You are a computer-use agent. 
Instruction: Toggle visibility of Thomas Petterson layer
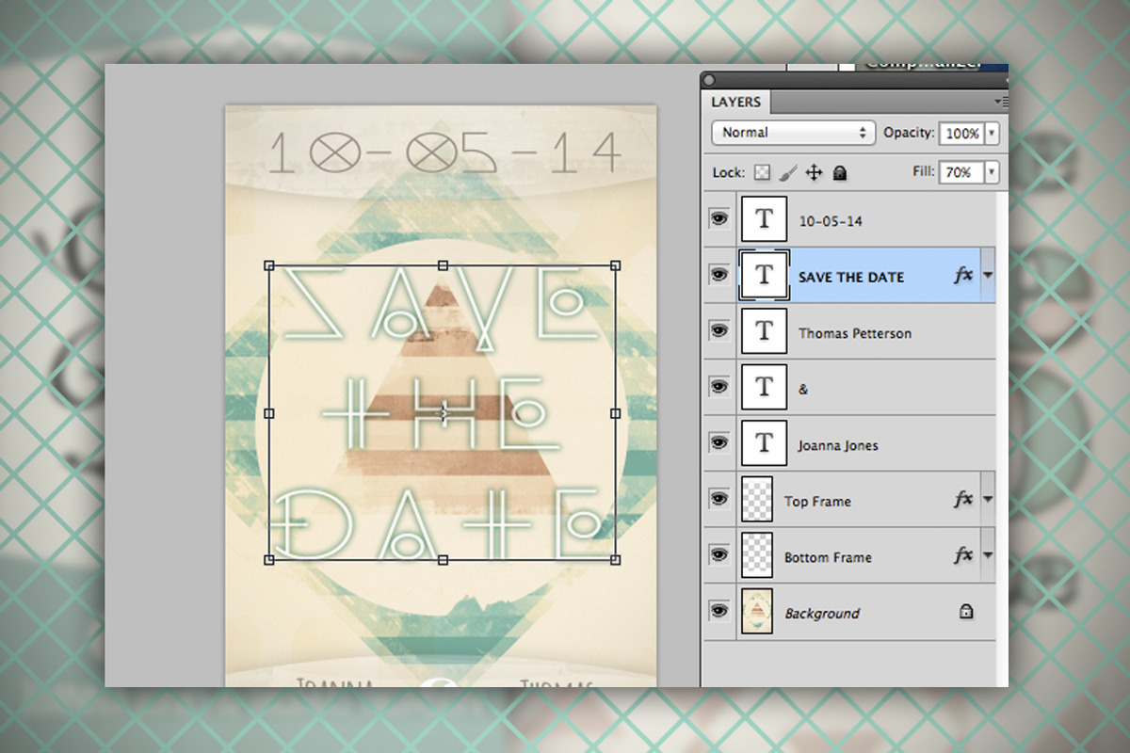(x=719, y=331)
